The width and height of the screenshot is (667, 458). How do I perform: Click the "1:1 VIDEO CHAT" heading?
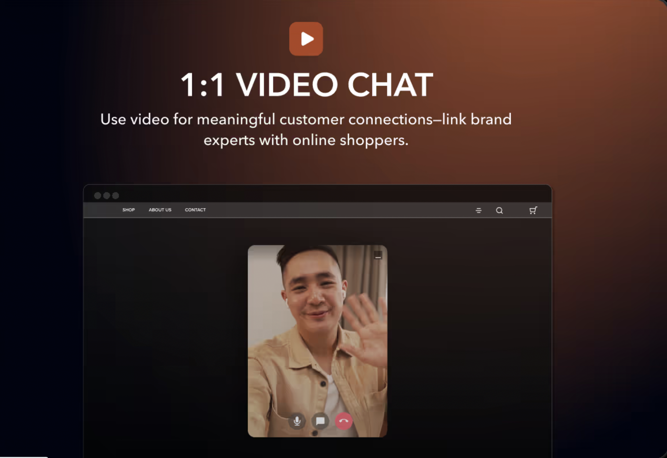pos(306,85)
